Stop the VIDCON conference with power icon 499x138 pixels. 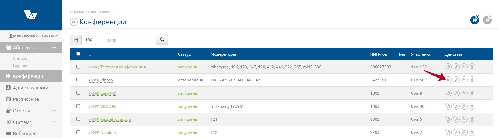click(x=448, y=106)
